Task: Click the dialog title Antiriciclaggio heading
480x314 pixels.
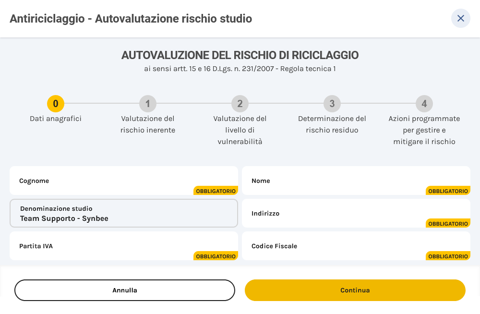Action: coord(131,19)
